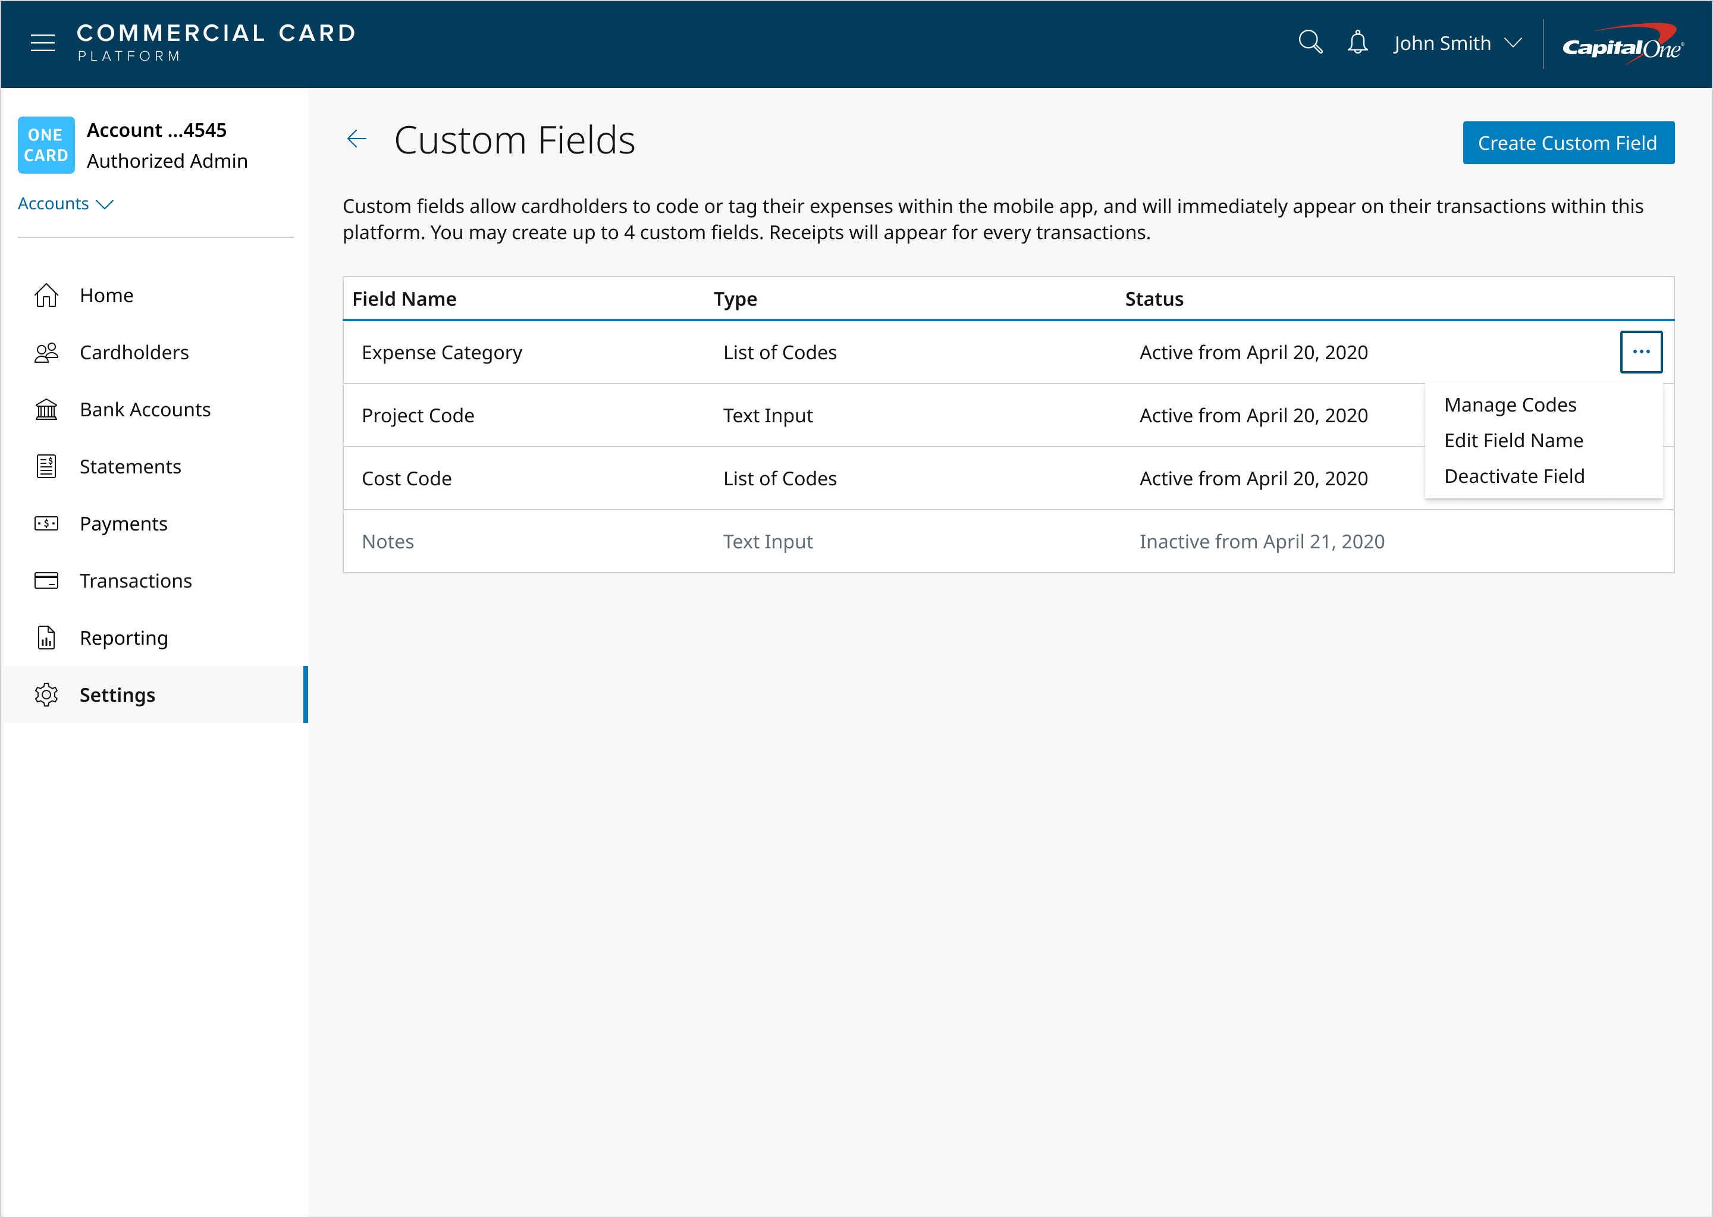
Task: Open the Payments section icon
Action: 46,523
